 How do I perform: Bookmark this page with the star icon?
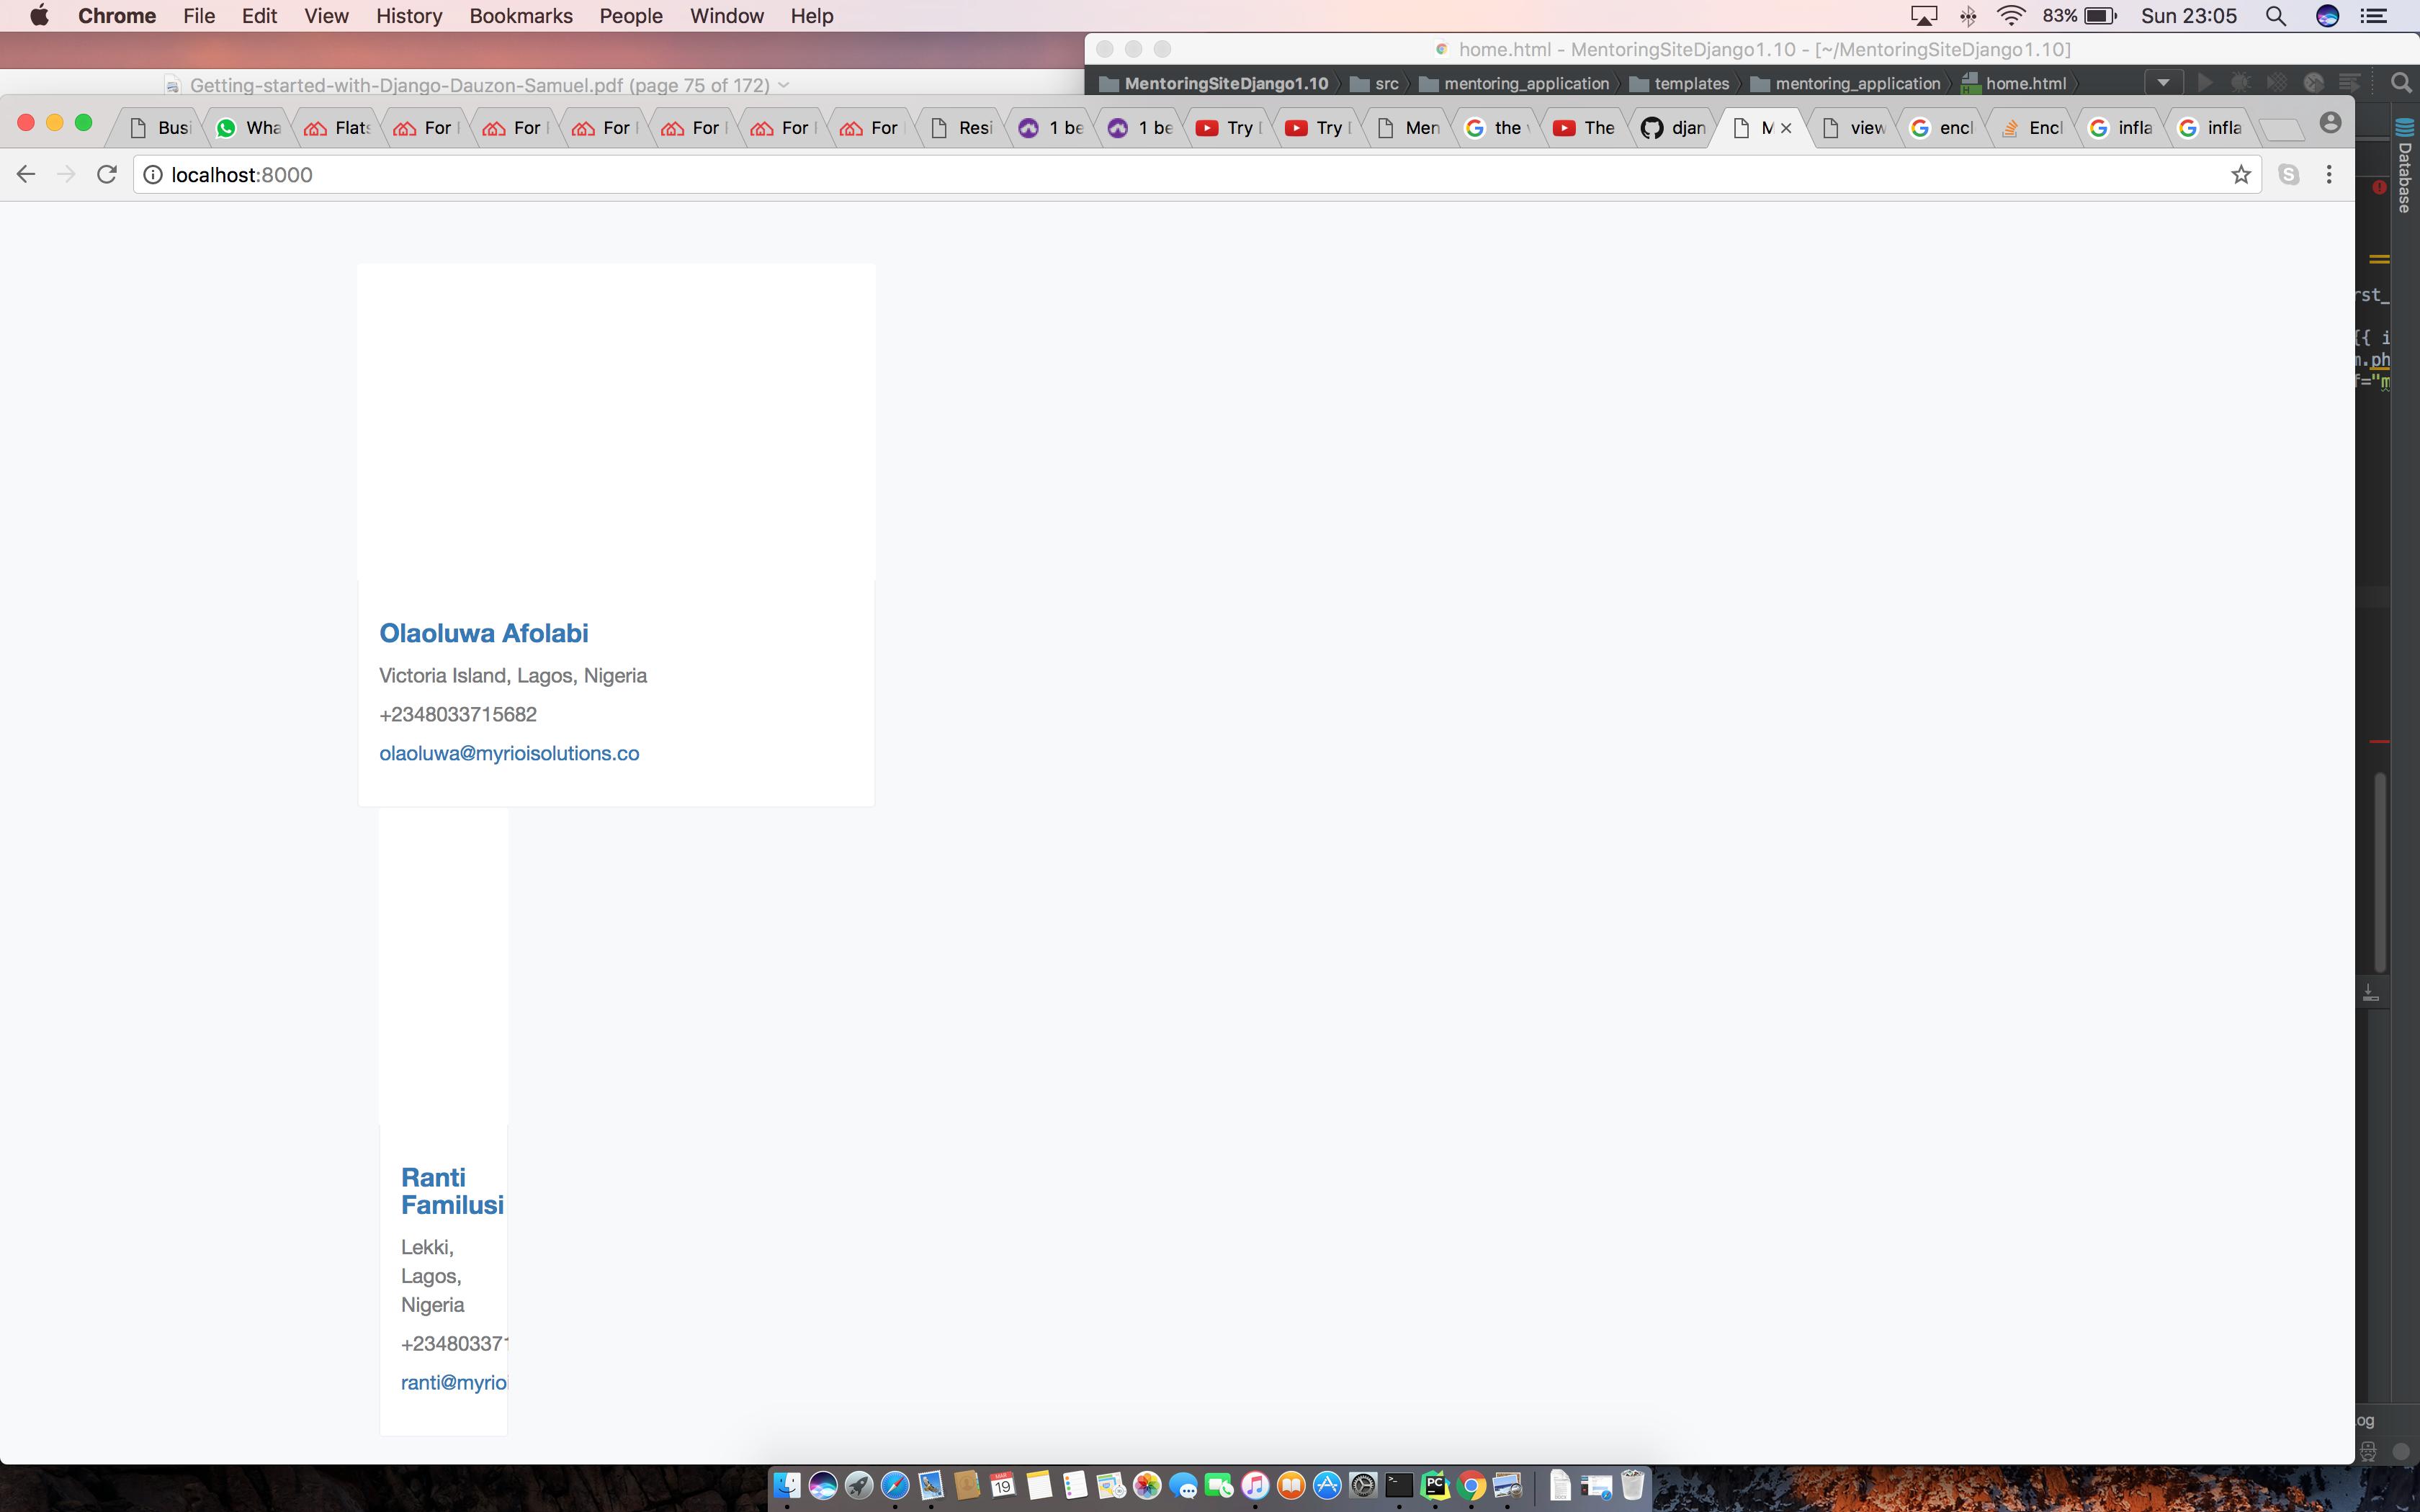2240,175
